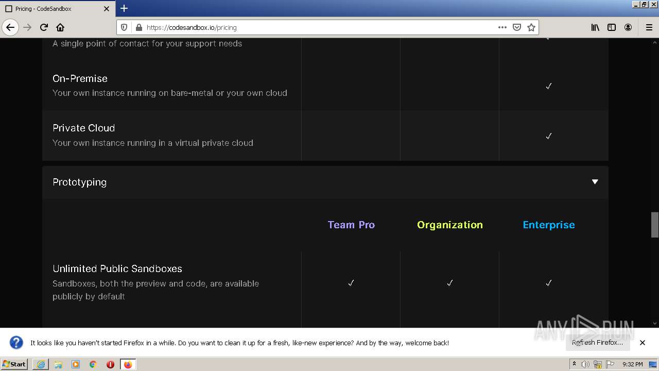Show tracking protection shield info
The width and height of the screenshot is (659, 371).
(124, 27)
